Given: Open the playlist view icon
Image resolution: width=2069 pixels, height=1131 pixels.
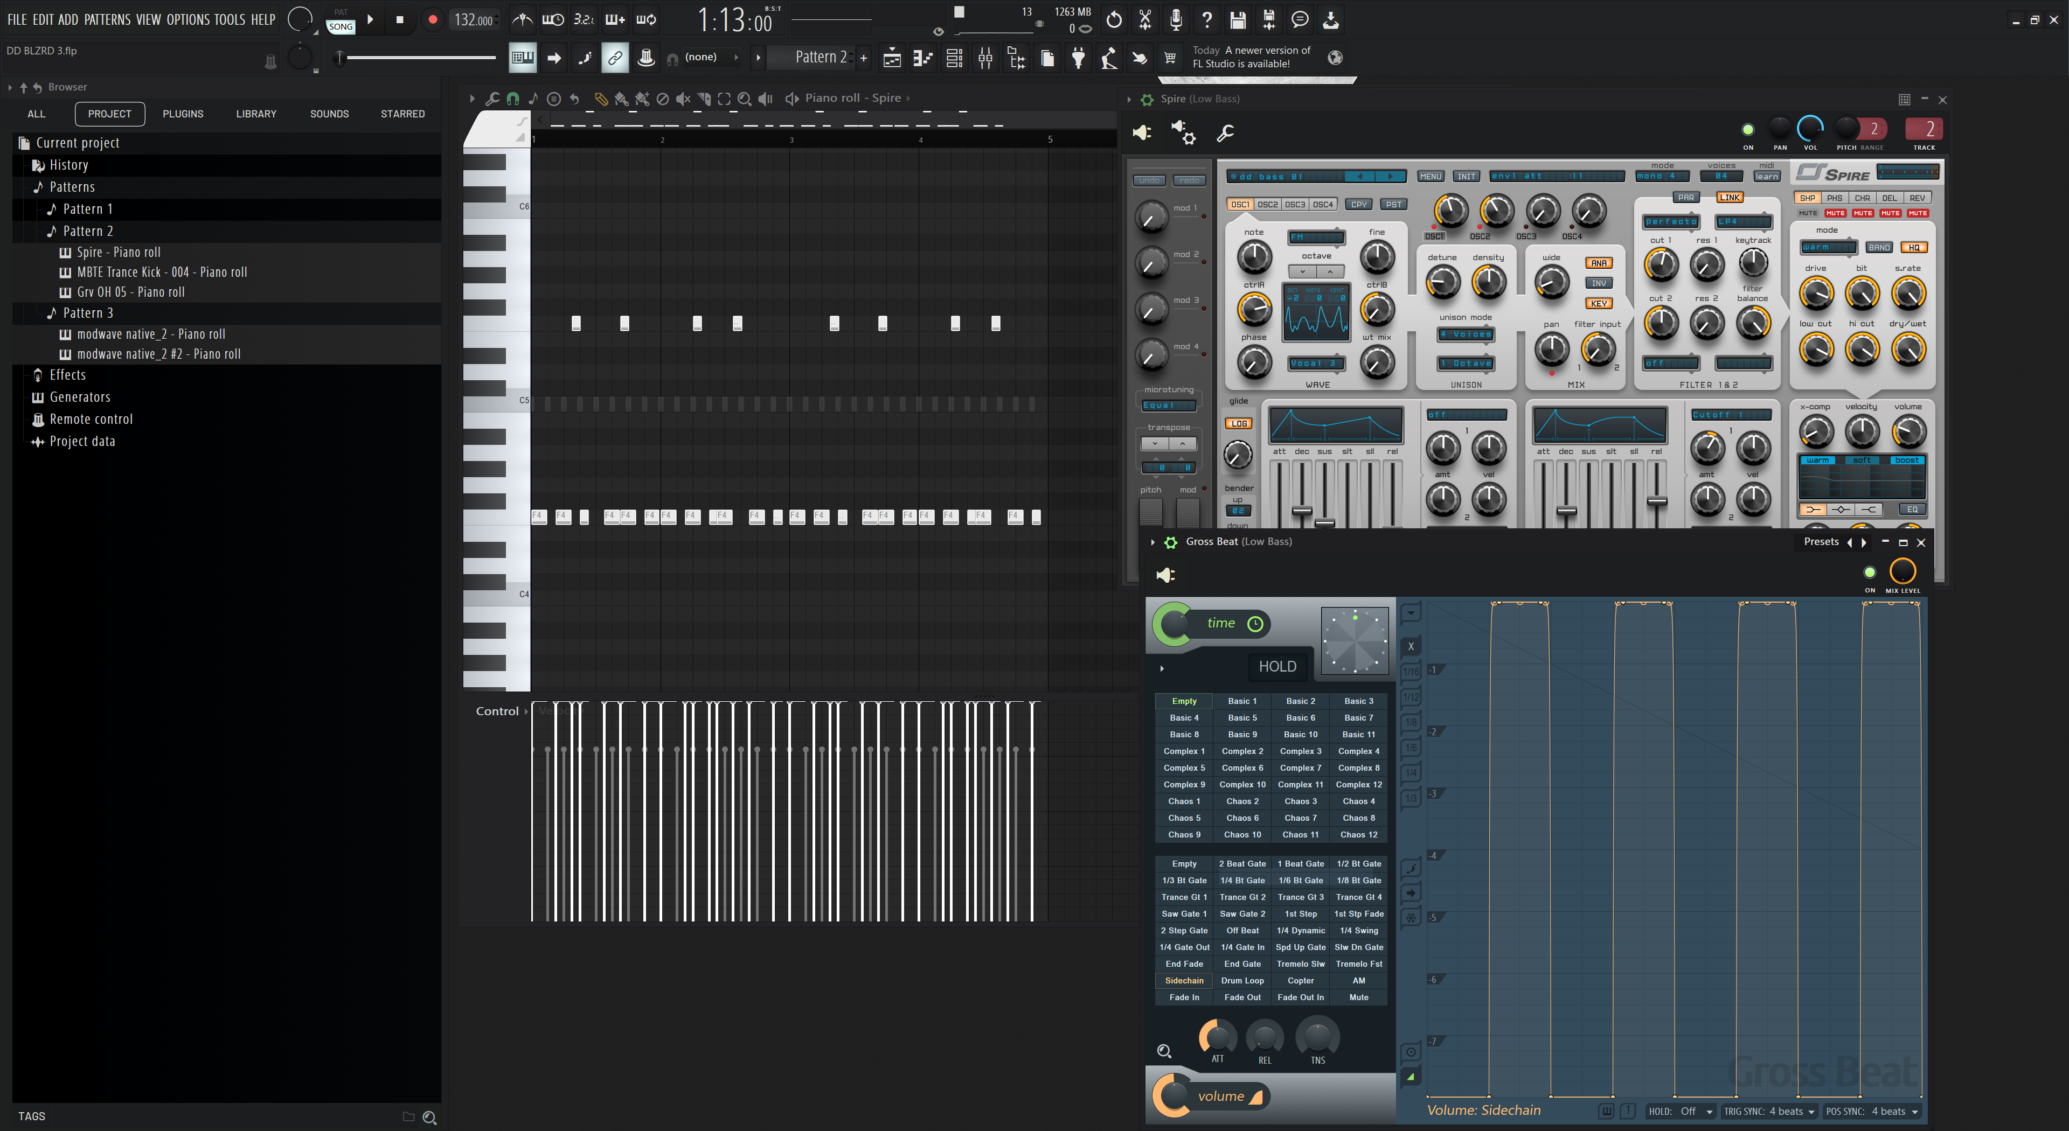Looking at the screenshot, I should [x=892, y=58].
